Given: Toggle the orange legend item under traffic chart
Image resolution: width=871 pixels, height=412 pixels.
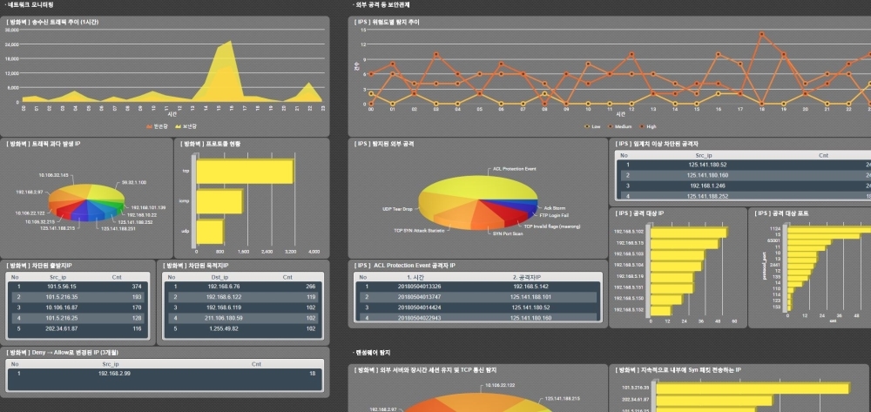Looking at the screenshot, I should click(x=157, y=127).
